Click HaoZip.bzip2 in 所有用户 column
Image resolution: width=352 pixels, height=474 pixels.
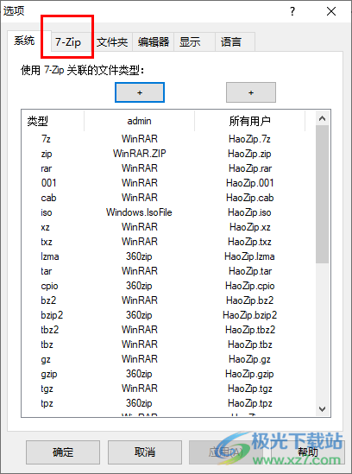tap(250, 315)
